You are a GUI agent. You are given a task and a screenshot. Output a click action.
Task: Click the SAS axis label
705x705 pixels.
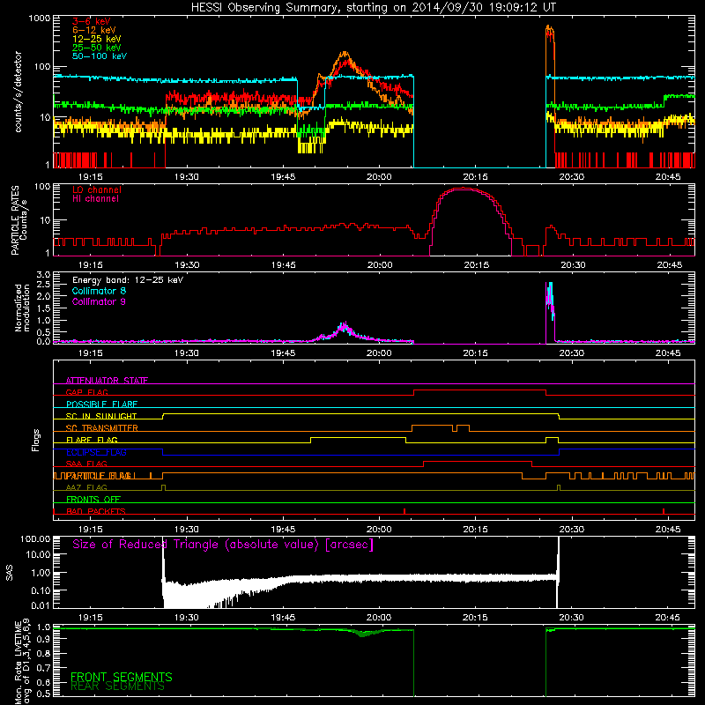(9, 573)
